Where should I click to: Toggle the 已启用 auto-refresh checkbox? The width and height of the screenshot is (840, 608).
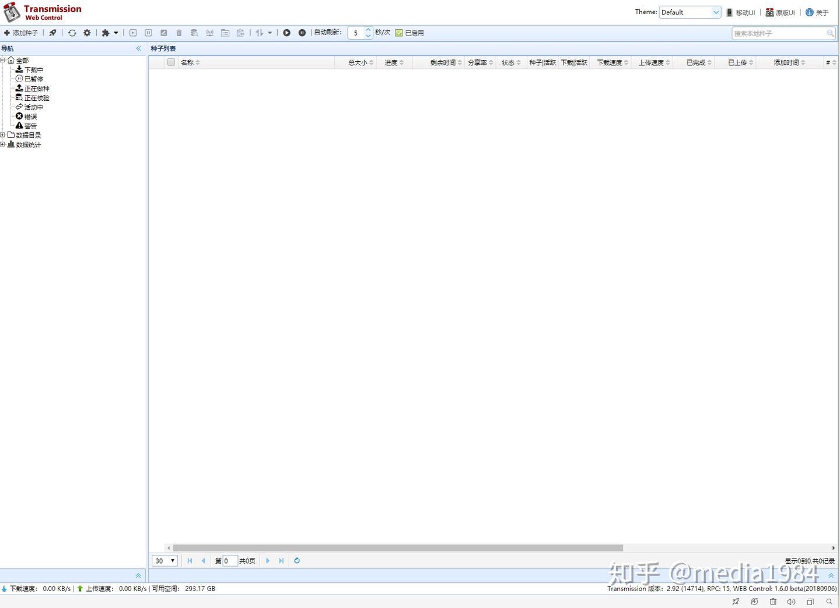399,33
